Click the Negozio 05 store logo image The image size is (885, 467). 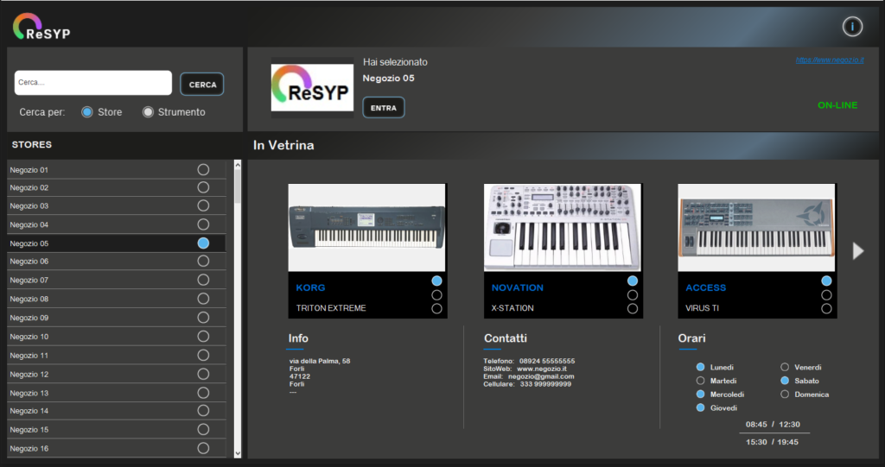click(312, 87)
